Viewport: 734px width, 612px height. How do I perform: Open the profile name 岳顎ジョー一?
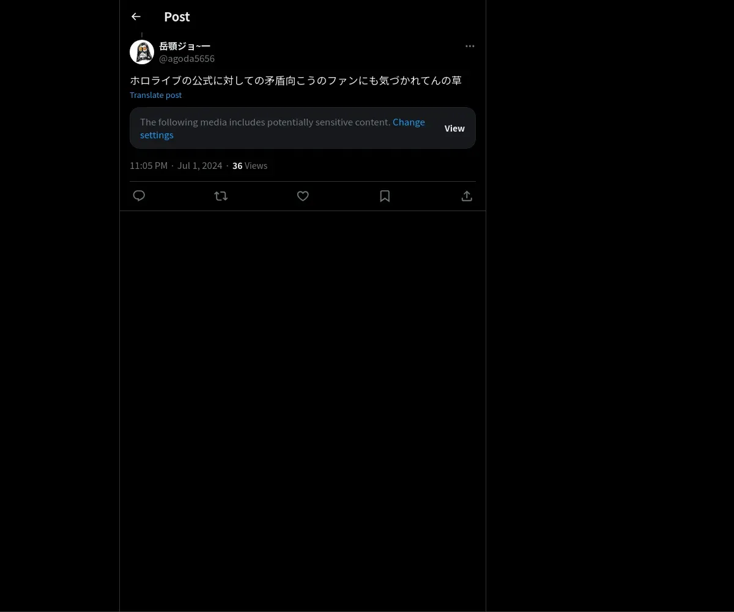tap(185, 46)
